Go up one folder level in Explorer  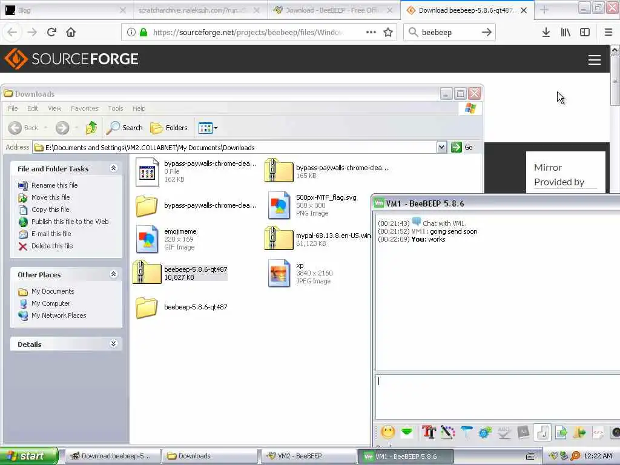point(91,128)
